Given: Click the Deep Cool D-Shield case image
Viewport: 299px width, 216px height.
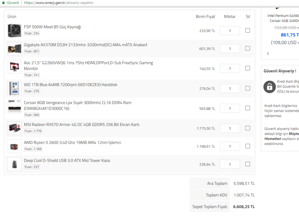Looking at the screenshot, I should pos(14,164).
